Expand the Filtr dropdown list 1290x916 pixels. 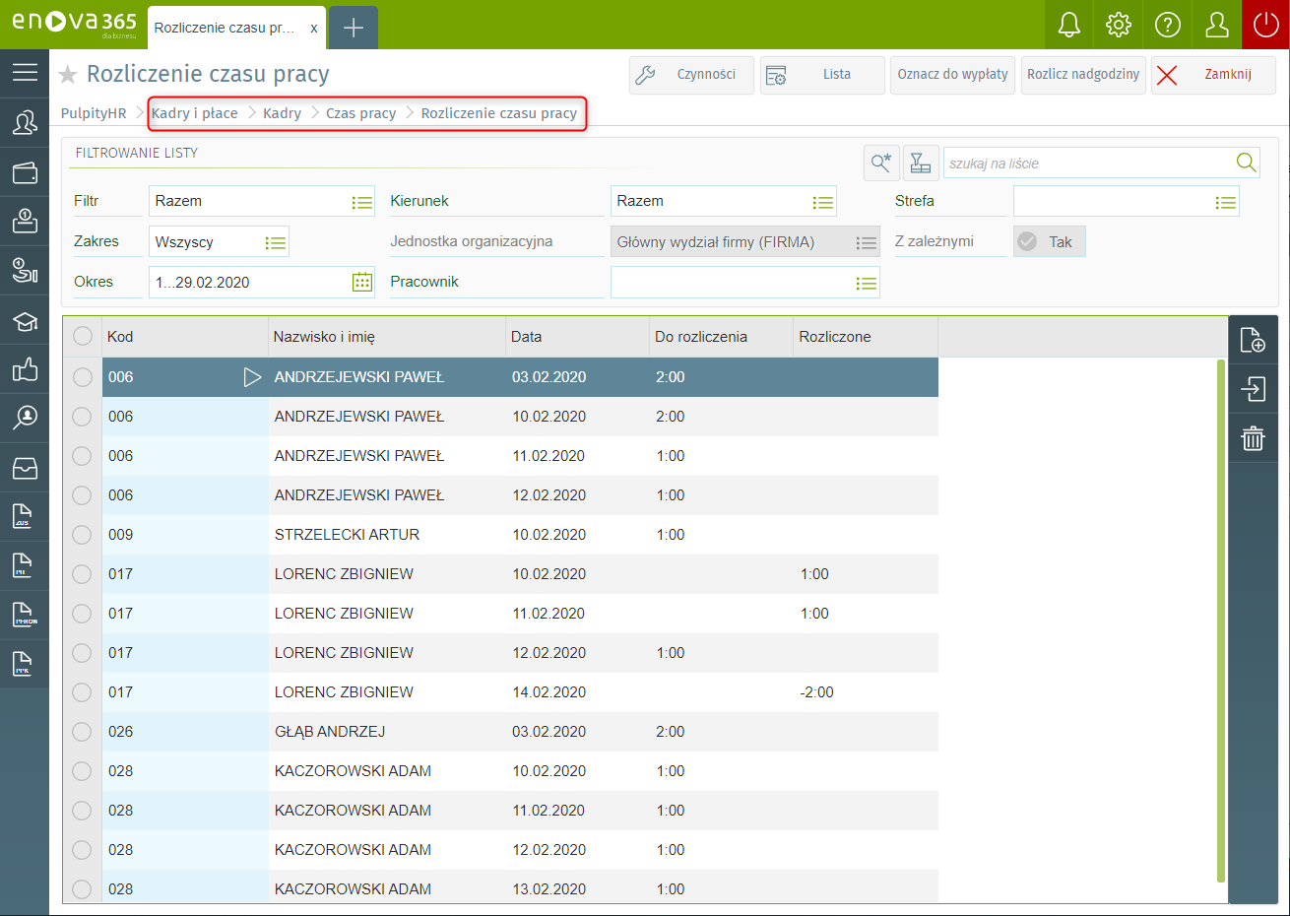[x=361, y=202]
